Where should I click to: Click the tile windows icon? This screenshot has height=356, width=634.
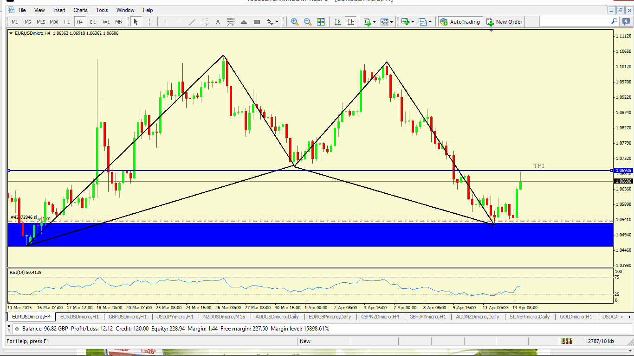coord(321,22)
